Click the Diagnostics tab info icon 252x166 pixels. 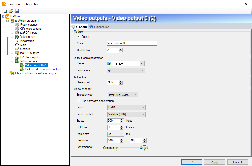pos(91,27)
